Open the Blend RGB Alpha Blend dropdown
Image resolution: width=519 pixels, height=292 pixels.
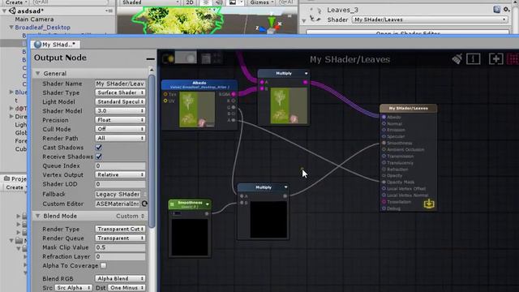[x=120, y=279]
